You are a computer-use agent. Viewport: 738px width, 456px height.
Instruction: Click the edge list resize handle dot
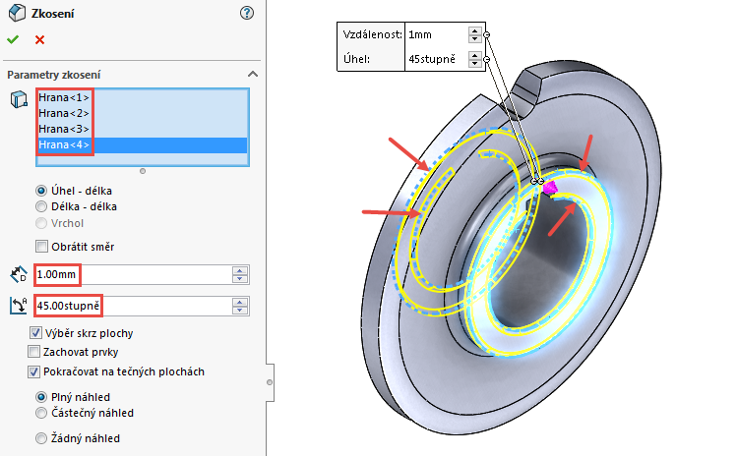point(143,171)
